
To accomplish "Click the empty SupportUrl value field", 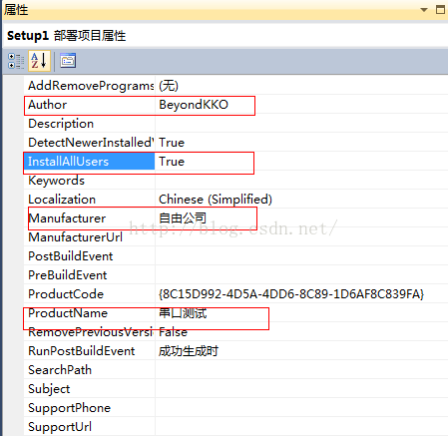I will (301, 427).
